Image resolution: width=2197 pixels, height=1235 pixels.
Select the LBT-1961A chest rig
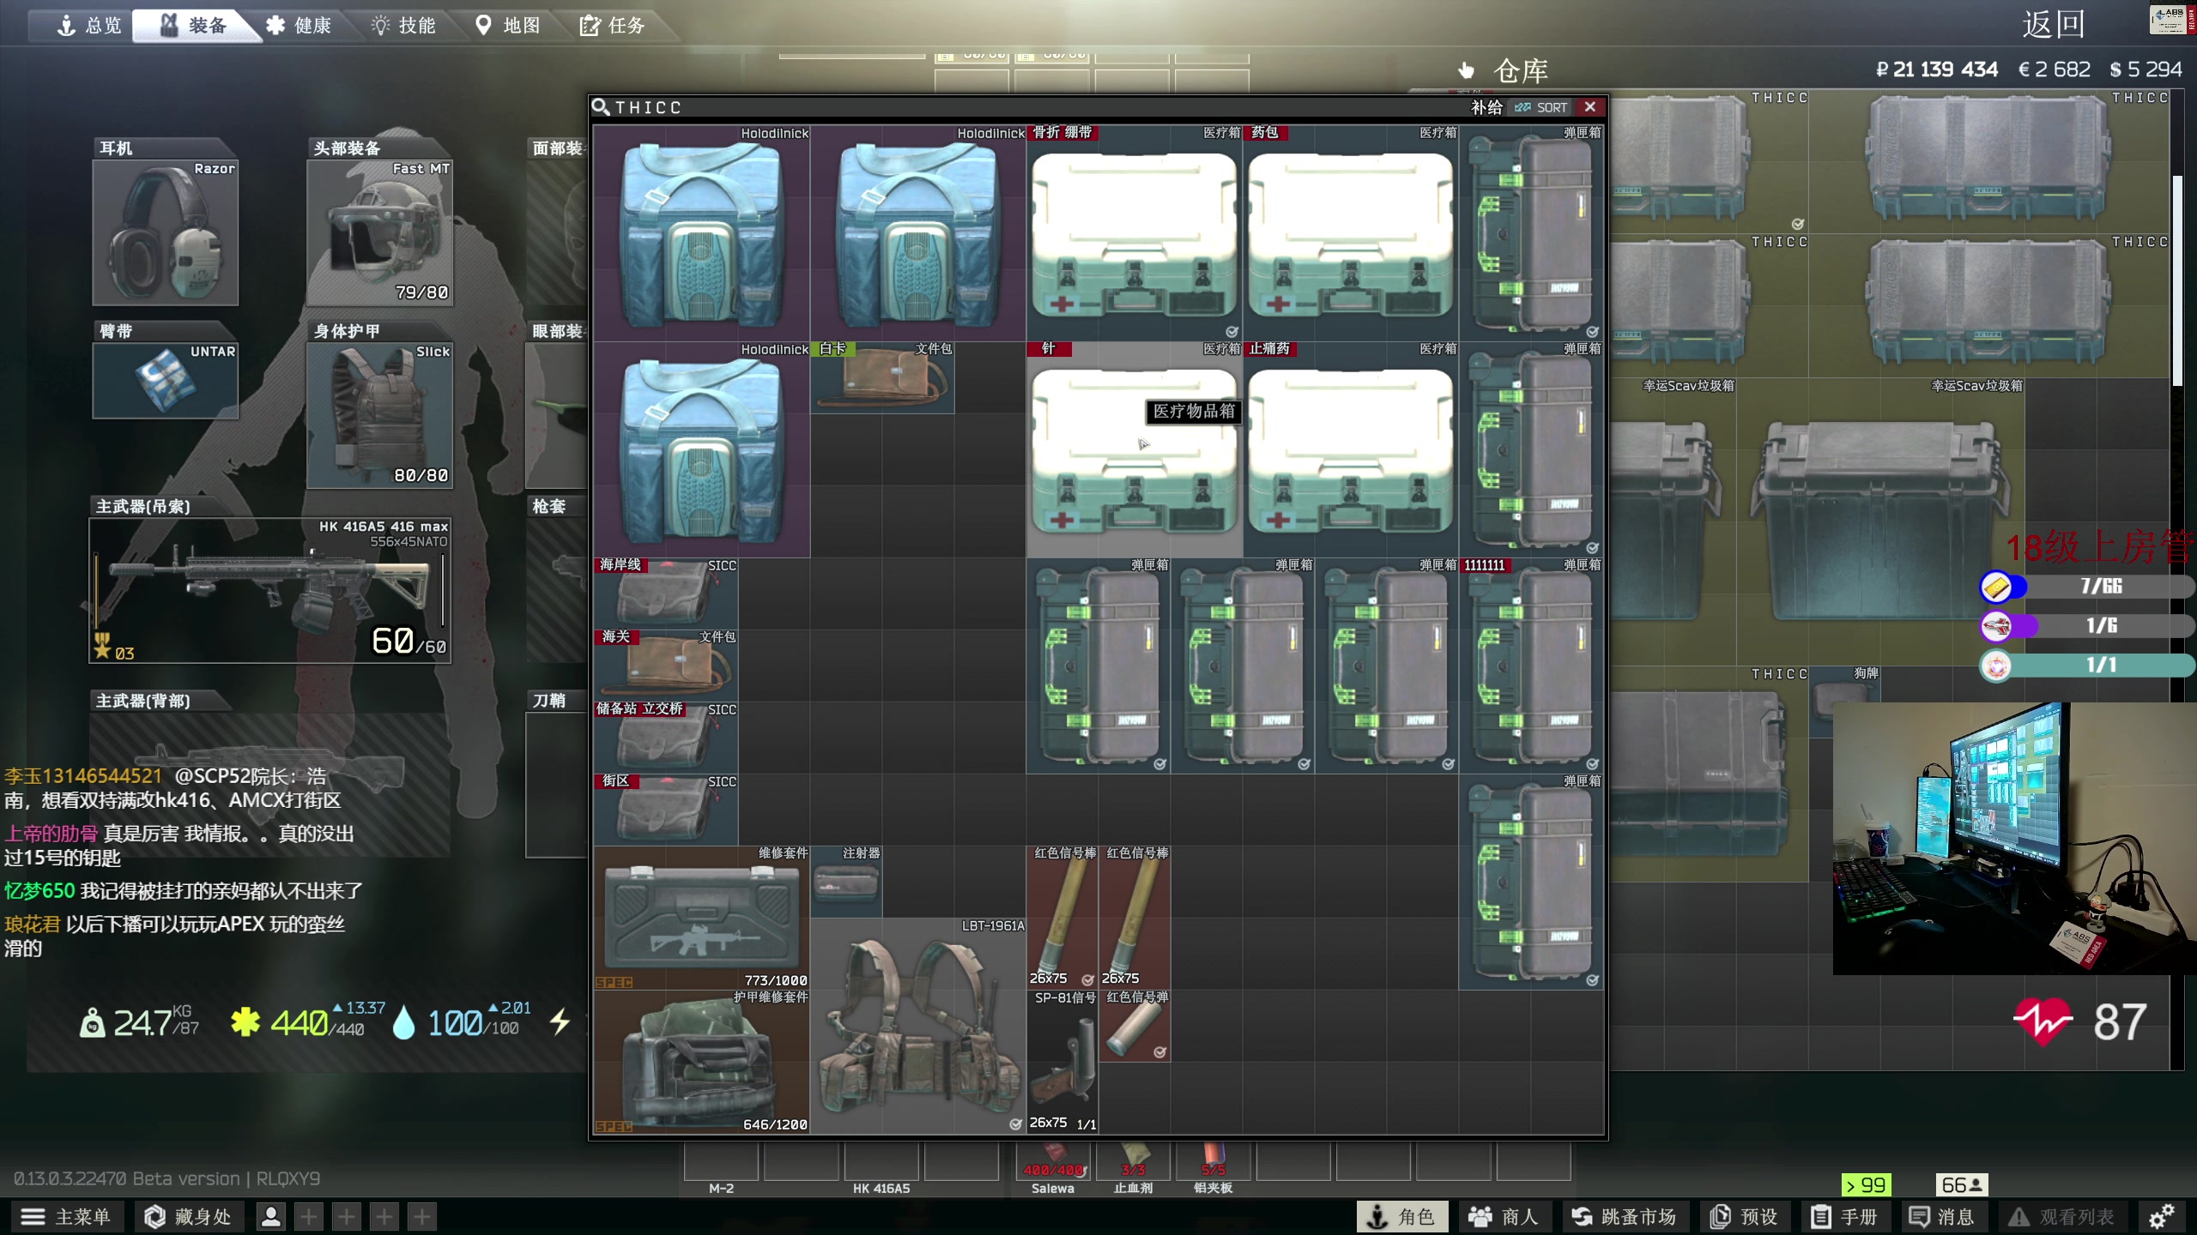[x=918, y=1026]
